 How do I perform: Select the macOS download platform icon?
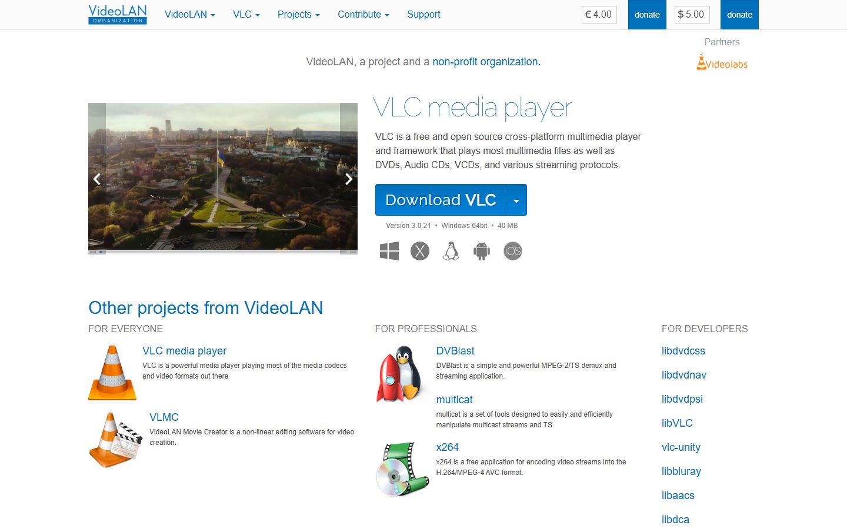click(420, 250)
